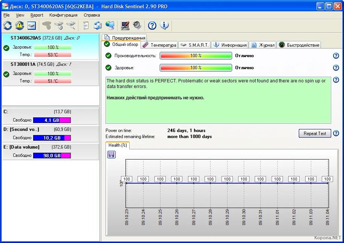Open the report document toolbar icon

[85, 26]
